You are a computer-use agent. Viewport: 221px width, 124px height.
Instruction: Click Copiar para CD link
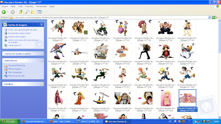[15, 45]
